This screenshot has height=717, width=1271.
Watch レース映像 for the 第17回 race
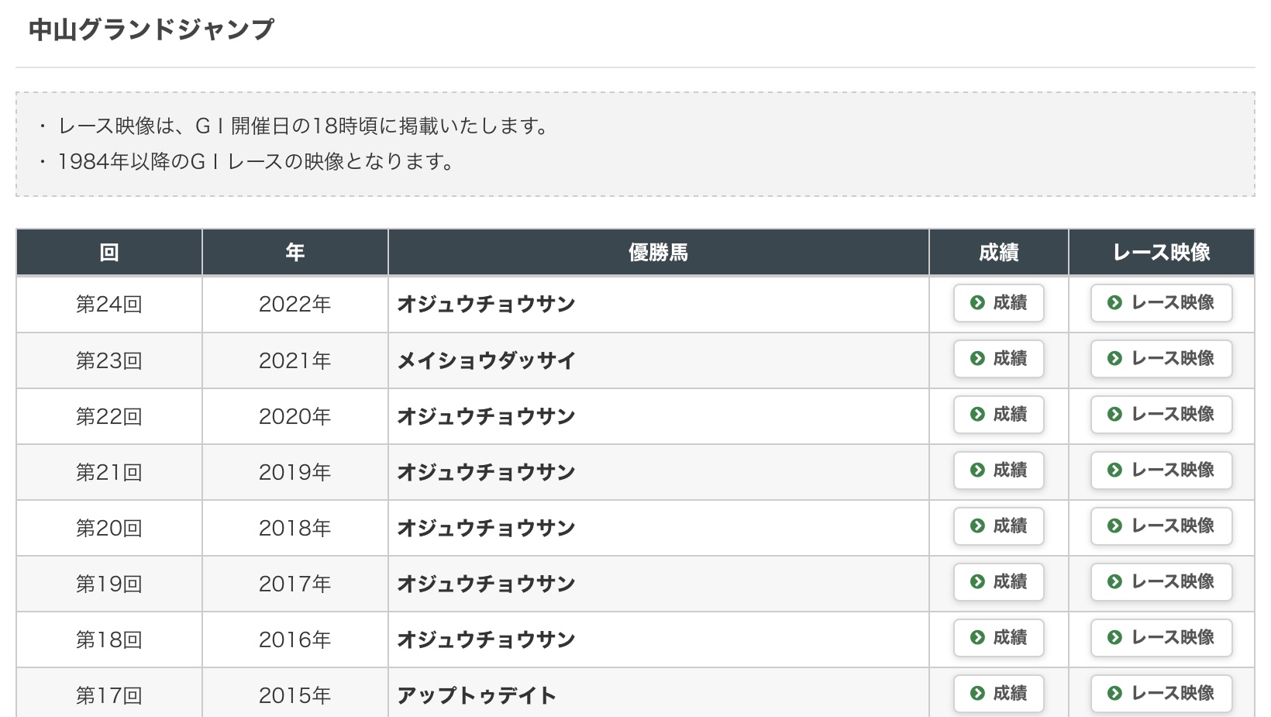pyautogui.click(x=1161, y=693)
